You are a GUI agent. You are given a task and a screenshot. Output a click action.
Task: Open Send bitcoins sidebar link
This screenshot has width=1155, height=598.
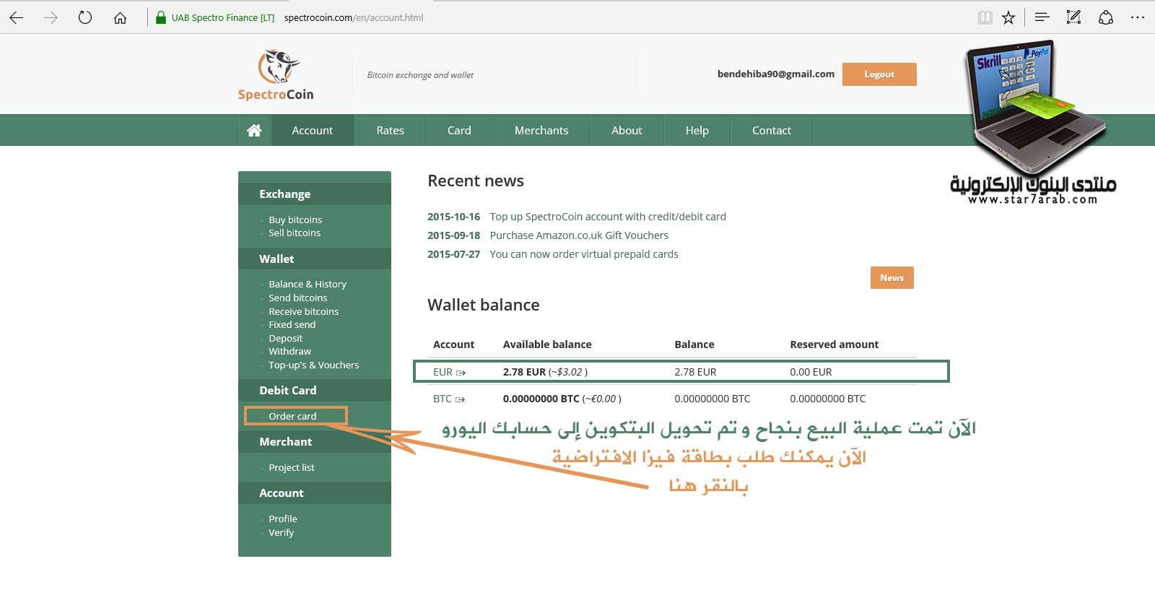pos(298,298)
